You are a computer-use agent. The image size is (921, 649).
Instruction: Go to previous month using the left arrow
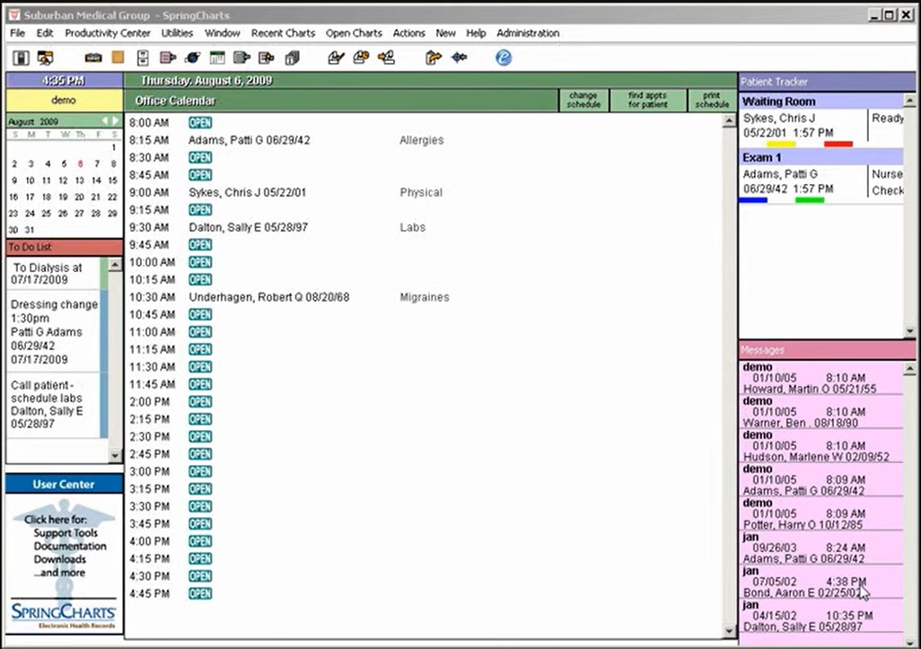point(106,120)
